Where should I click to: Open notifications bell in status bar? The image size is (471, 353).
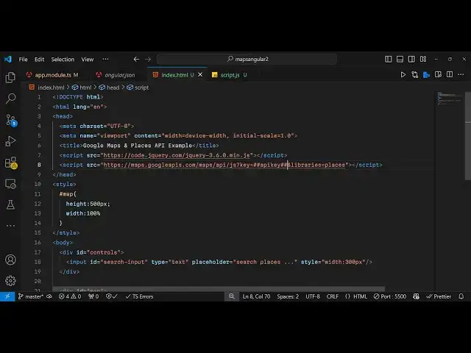(x=461, y=296)
